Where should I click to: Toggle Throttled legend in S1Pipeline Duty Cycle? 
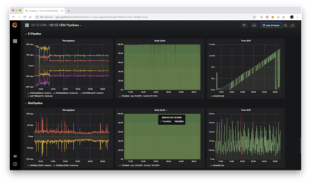tap(125, 96)
